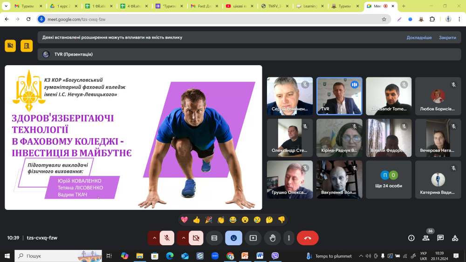Click the Закрити button in notification
Screen dimensions: 466x262
[x=447, y=38]
